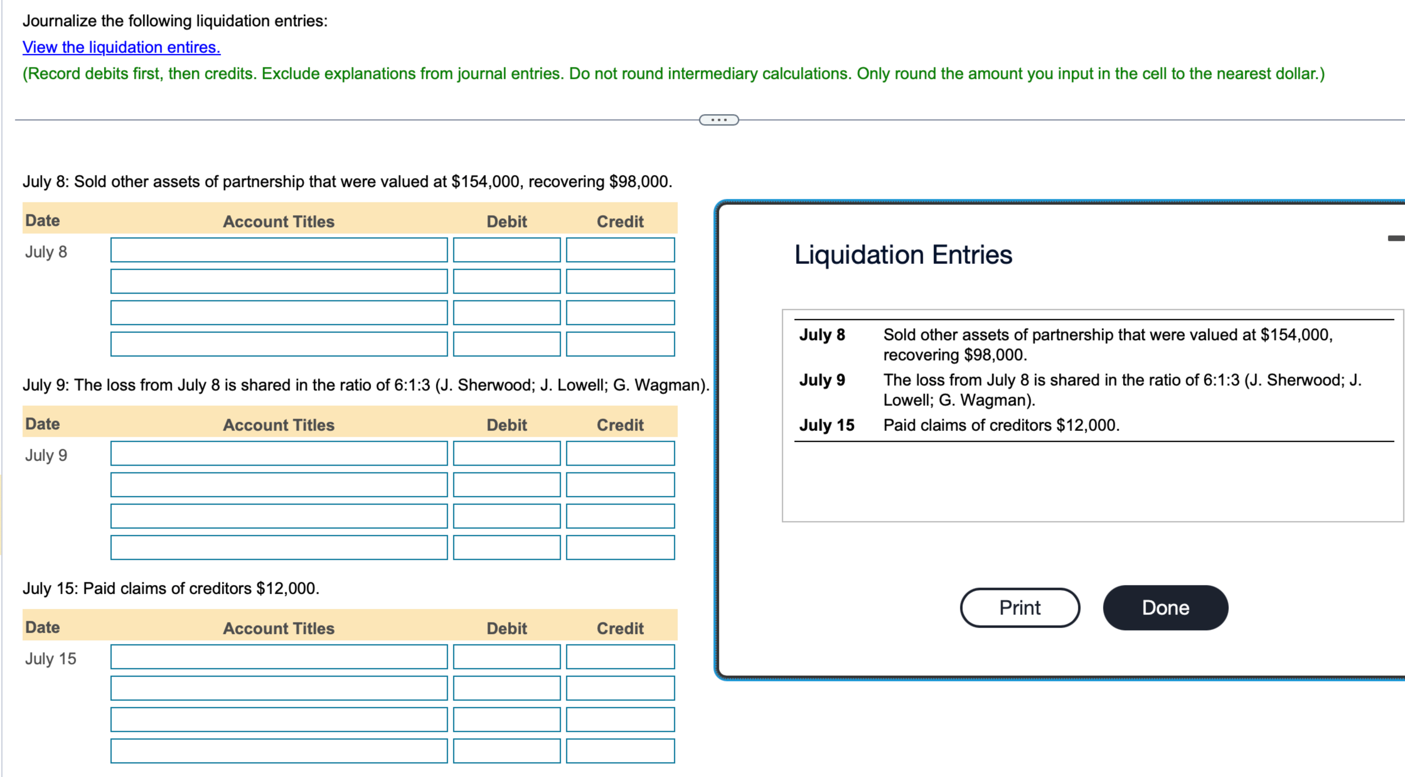Click the second Account Titles row for July 8
Screen dimensions: 1405x777
(279, 281)
